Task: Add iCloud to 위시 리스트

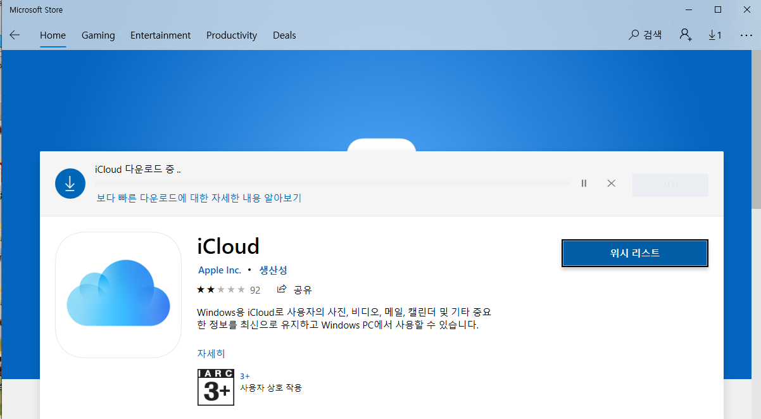Action: coord(635,253)
